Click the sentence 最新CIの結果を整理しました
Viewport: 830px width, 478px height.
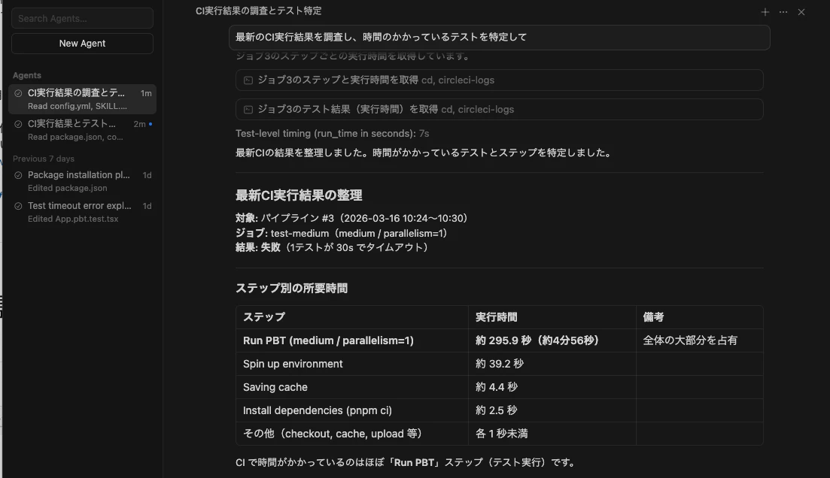coord(424,153)
